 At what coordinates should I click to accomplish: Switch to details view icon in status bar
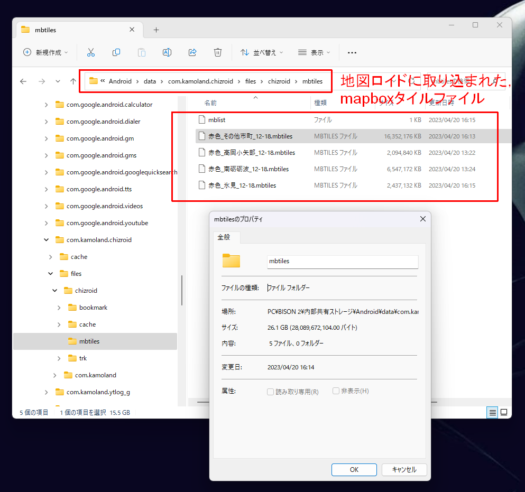pyautogui.click(x=492, y=413)
